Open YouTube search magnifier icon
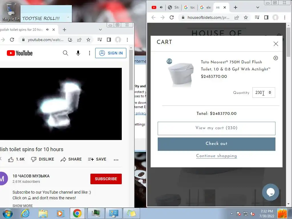 pyautogui.click(x=65, y=53)
